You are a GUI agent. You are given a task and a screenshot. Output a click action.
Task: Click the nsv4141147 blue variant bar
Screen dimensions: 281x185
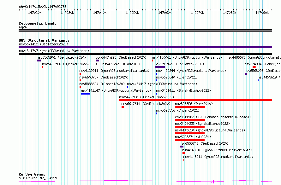pyautogui.click(x=86, y=94)
